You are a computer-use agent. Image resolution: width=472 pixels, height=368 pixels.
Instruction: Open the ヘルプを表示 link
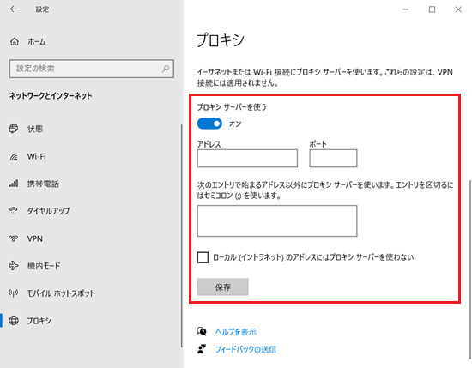(x=236, y=332)
